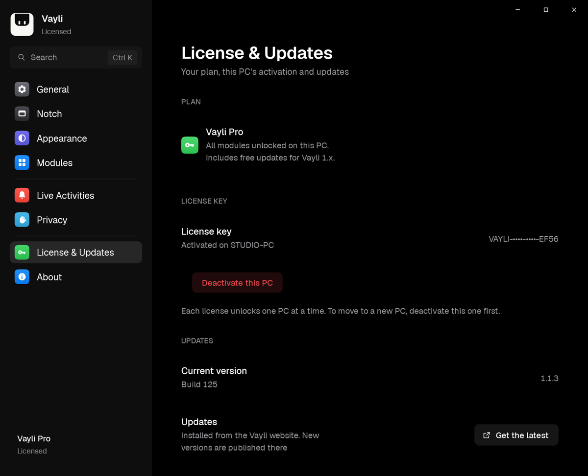Viewport: 588px width, 476px height.
Task: Select the License & Updates label in the sidebar
Action: (75, 252)
